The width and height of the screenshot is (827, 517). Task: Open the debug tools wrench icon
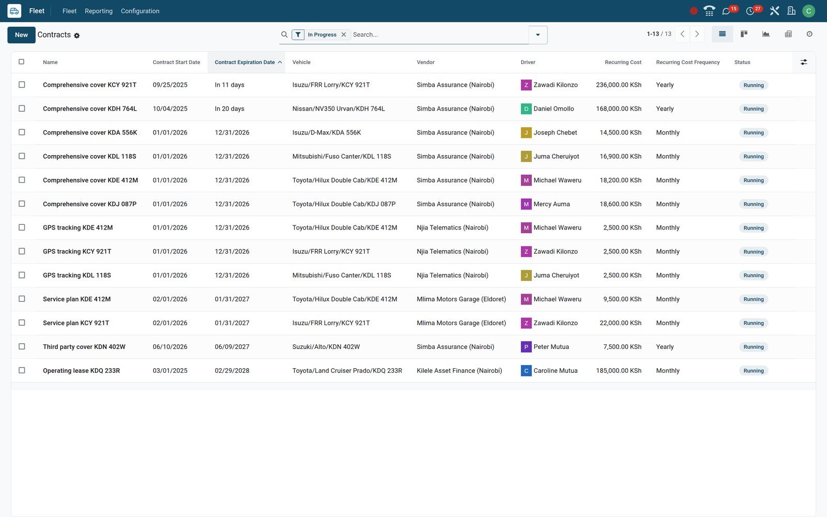tap(774, 11)
